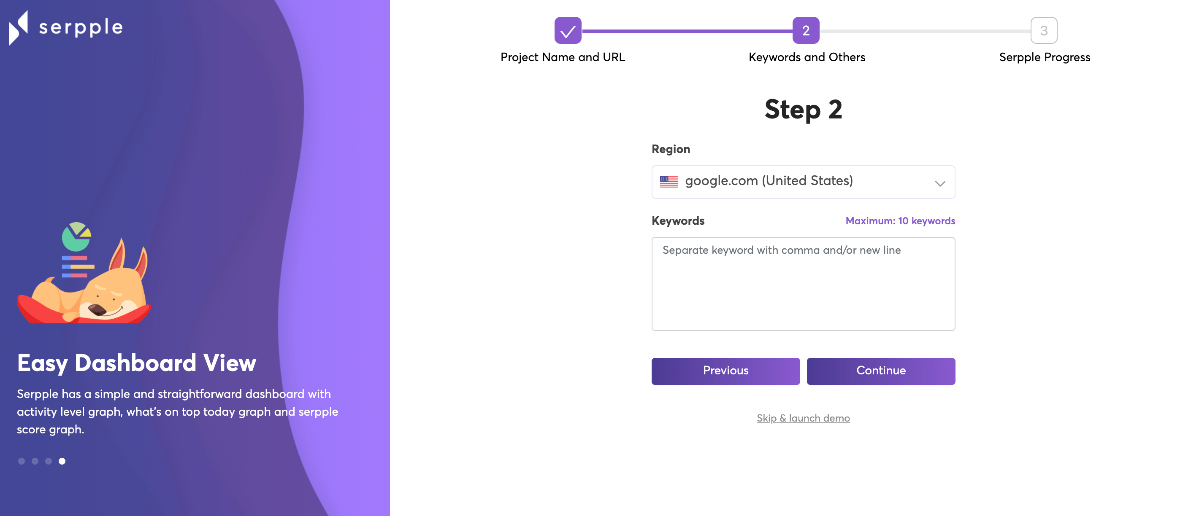
Task: Open Serpple Progress step label
Action: (1045, 57)
